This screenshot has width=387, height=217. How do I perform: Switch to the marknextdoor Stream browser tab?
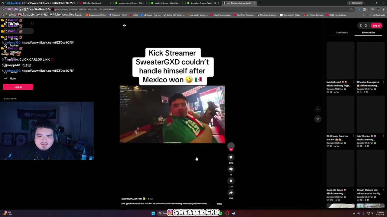(131, 3)
